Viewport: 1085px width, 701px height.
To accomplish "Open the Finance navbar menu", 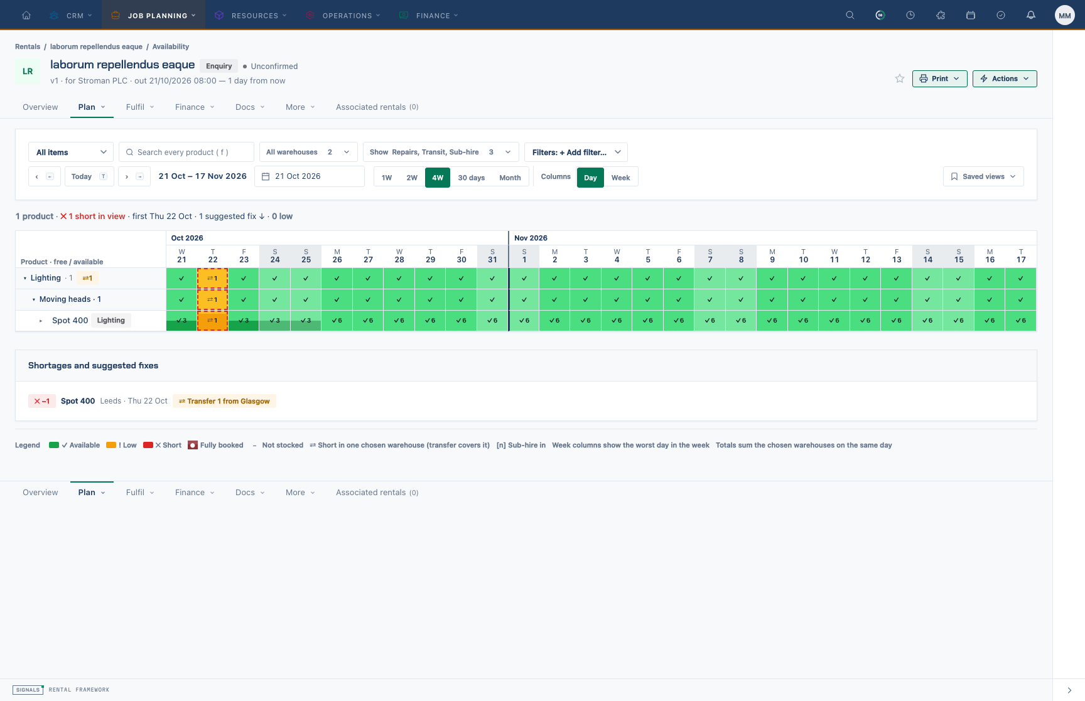I will (x=429, y=15).
